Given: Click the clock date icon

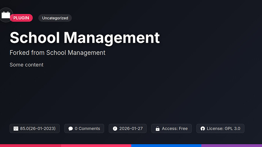Looking at the screenshot, I should [x=115, y=128].
